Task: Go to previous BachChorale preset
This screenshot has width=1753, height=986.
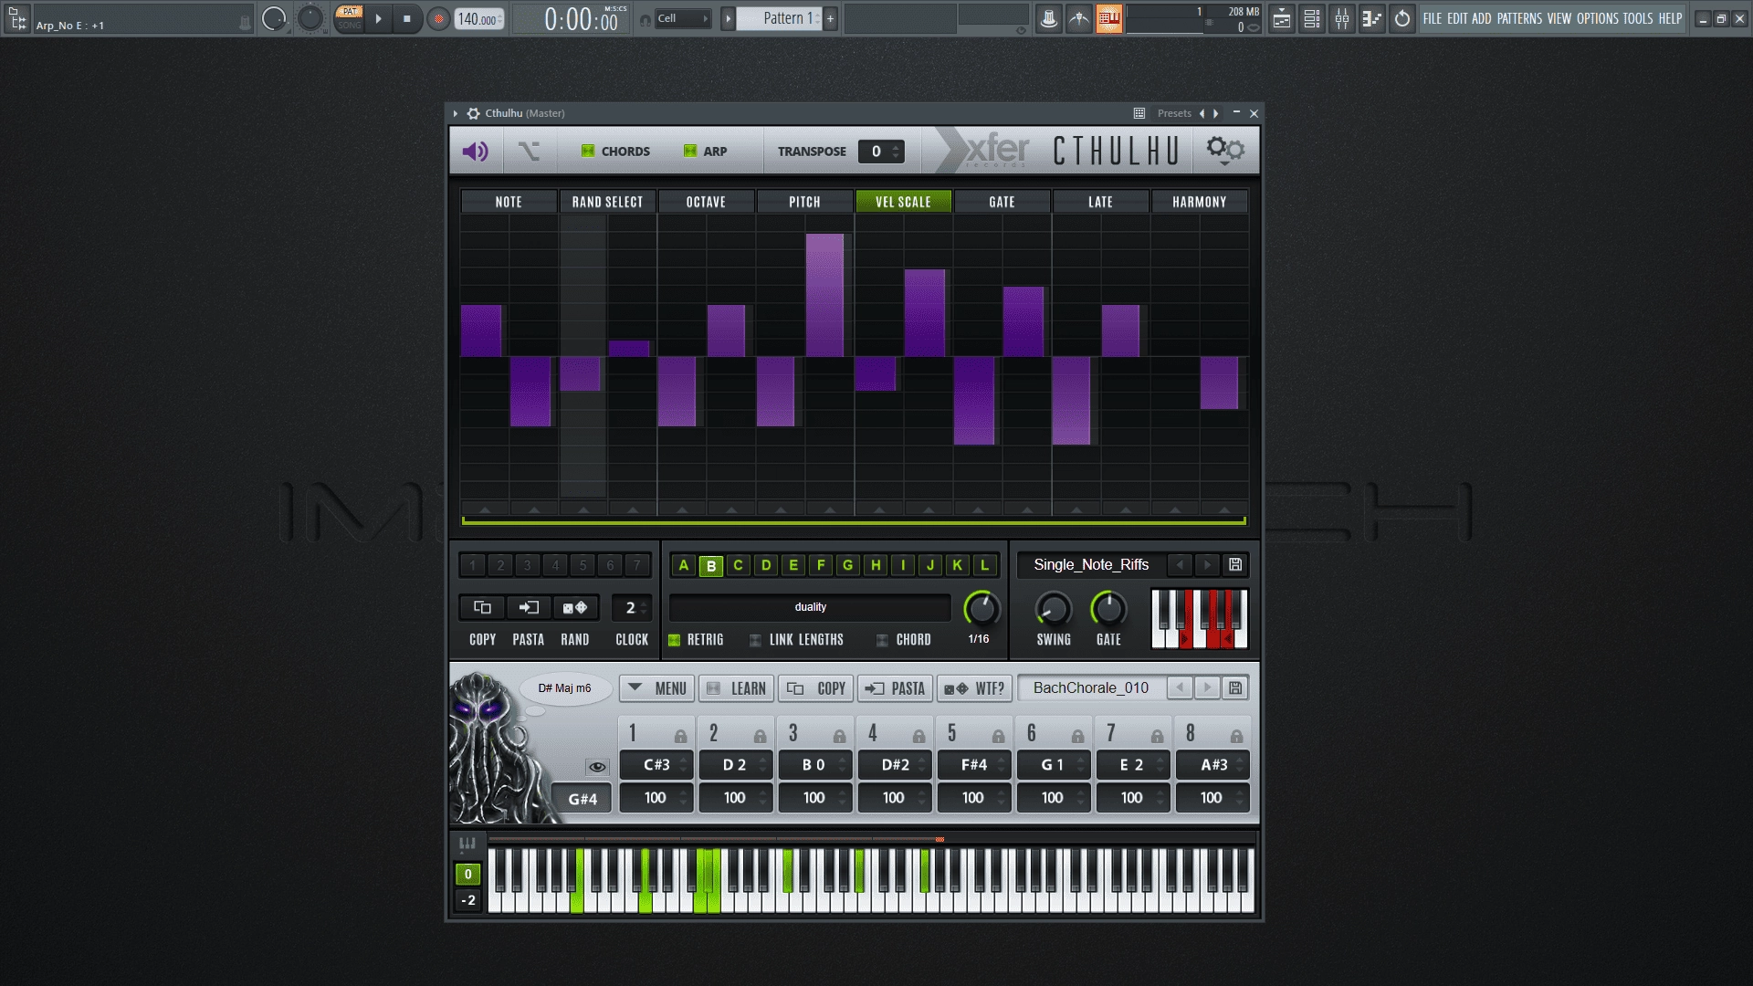Action: pos(1180,688)
